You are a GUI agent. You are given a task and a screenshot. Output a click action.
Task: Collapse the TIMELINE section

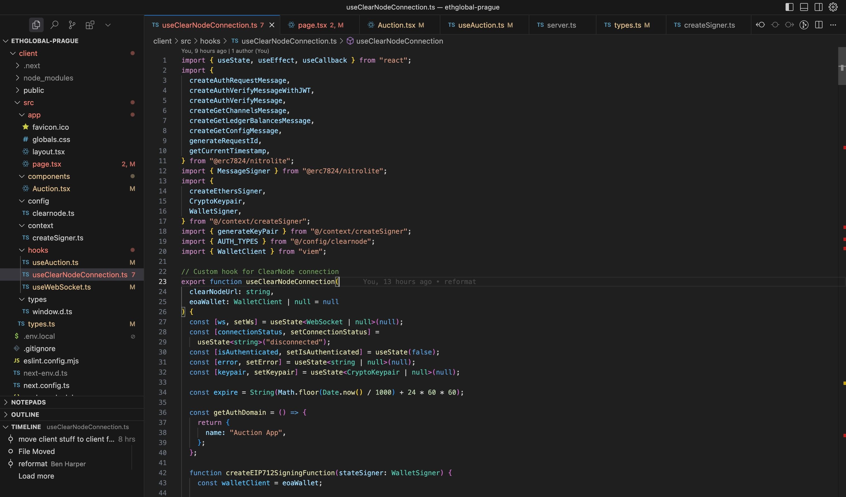(x=72, y=427)
